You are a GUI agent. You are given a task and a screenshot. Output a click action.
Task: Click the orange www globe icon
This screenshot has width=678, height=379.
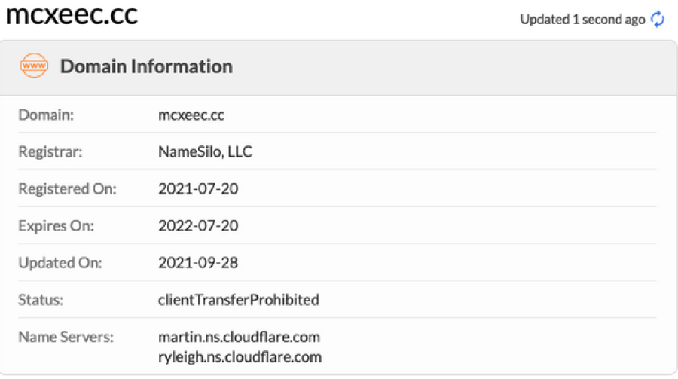pos(34,66)
